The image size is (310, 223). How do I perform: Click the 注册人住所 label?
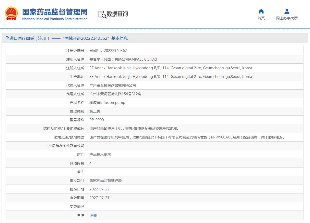(x=75, y=68)
